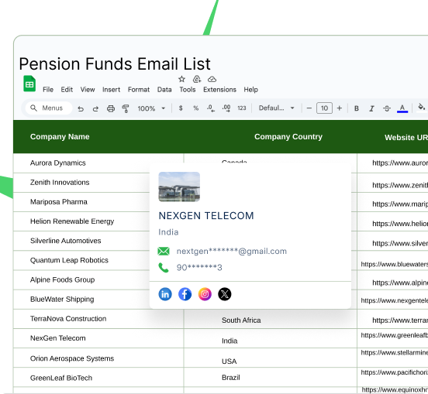Star the document with star icon
Viewport: 428px width, 394px height.
181,79
